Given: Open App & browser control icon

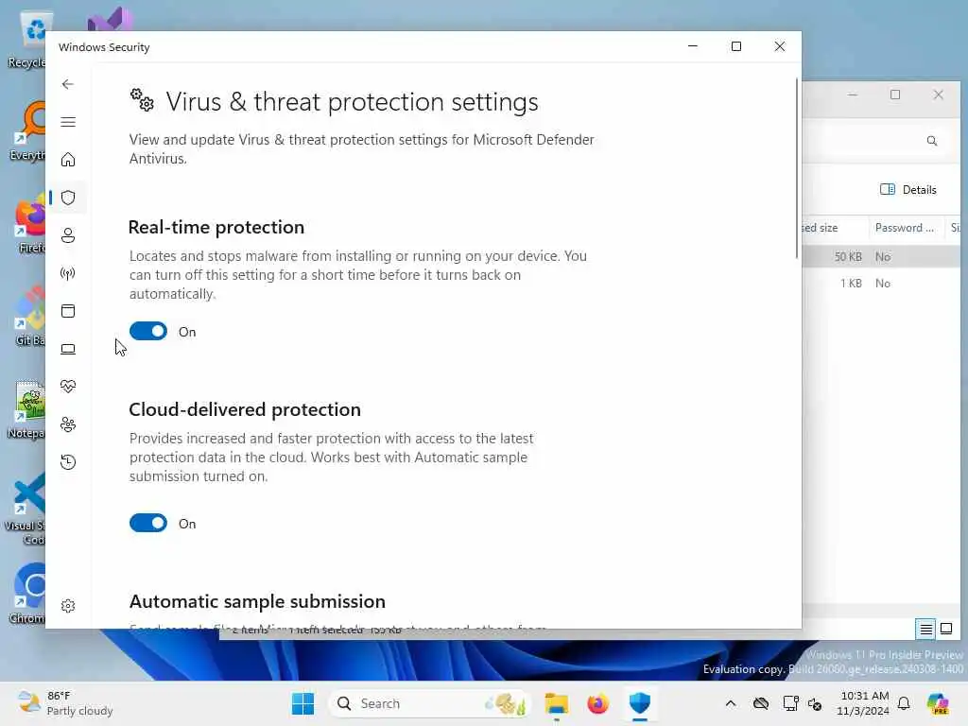Looking at the screenshot, I should click(x=68, y=311).
